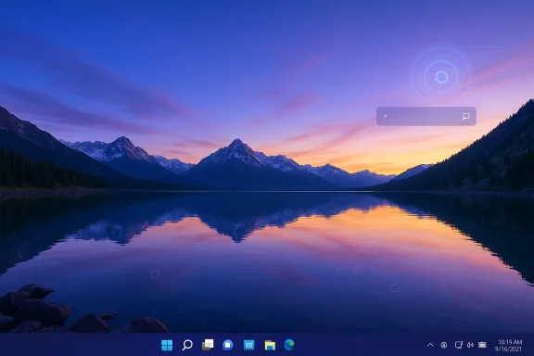The height and width of the screenshot is (356, 534).
Task: Open taskbar Search magnifier
Action: (x=187, y=345)
